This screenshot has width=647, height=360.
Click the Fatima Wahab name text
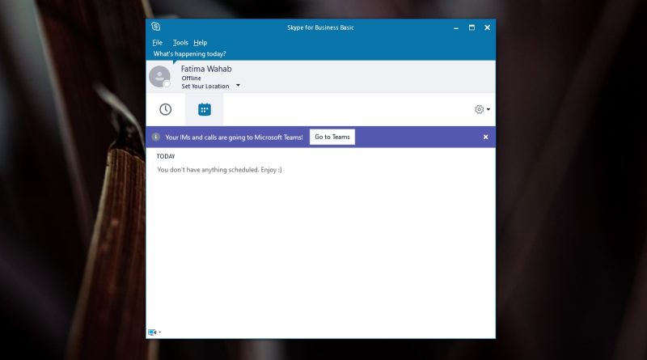coord(206,69)
